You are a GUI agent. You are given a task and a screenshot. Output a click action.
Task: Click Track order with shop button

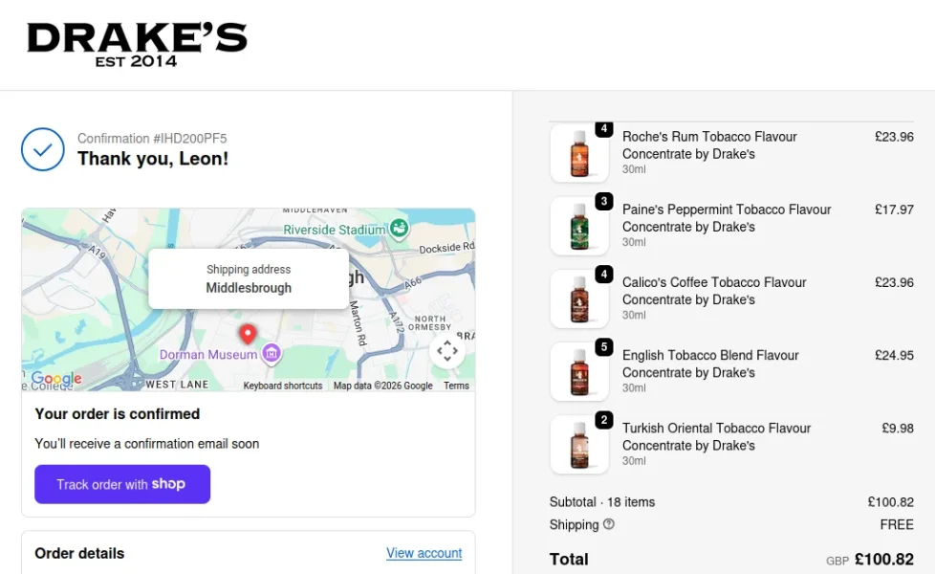[122, 484]
